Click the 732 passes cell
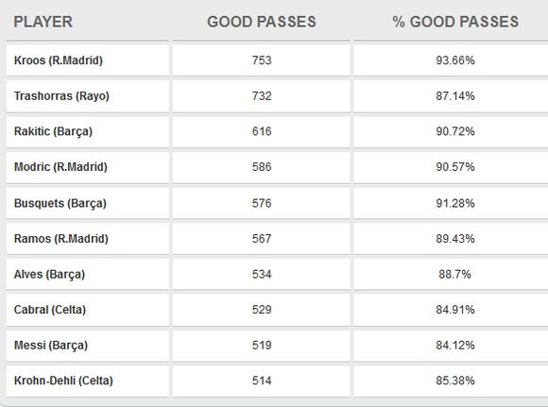548x407 pixels. [262, 95]
